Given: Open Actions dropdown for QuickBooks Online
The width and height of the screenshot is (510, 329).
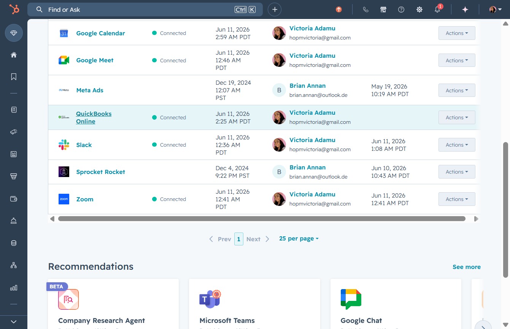Looking at the screenshot, I should click(457, 117).
